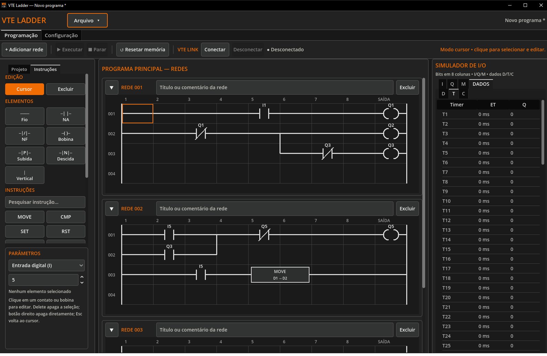Viewport: 547px width, 356px height.
Task: Click the Parar button
Action: pos(97,50)
